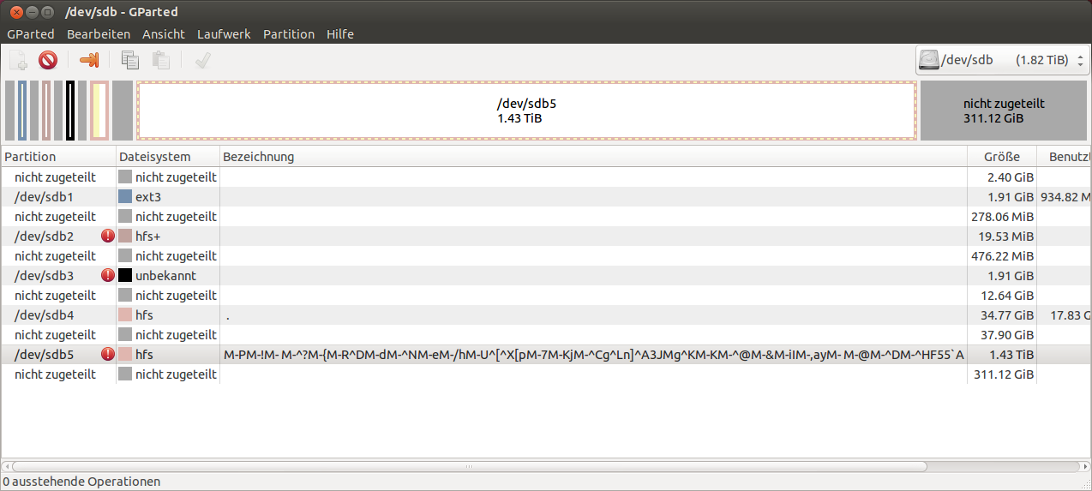Click the garbled label text of /dev/sdb5

point(594,355)
